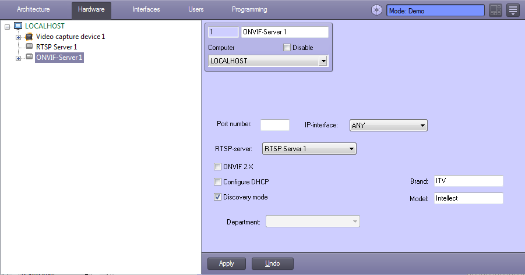Click the LOCALHOST computer icon
The height and width of the screenshot is (275, 525).
pos(18,26)
